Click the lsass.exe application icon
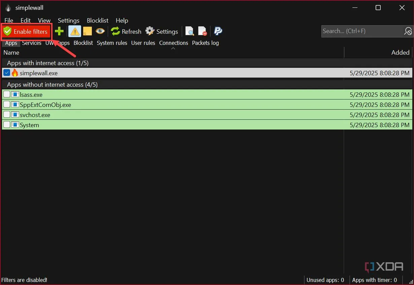The width and height of the screenshot is (414, 285). tap(15, 94)
